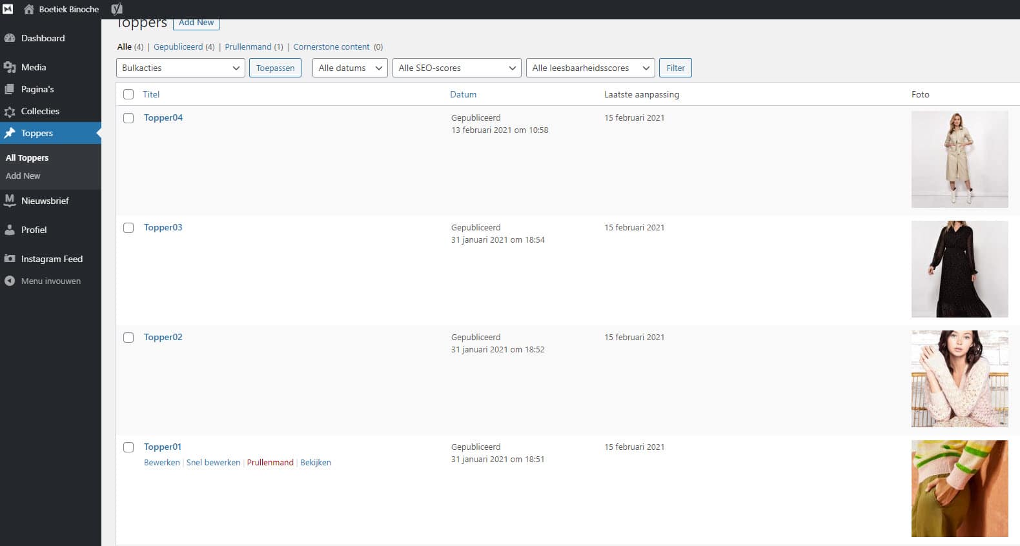Viewport: 1020px width, 546px height.
Task: Open Profiel in the sidebar menu
Action: click(x=34, y=230)
